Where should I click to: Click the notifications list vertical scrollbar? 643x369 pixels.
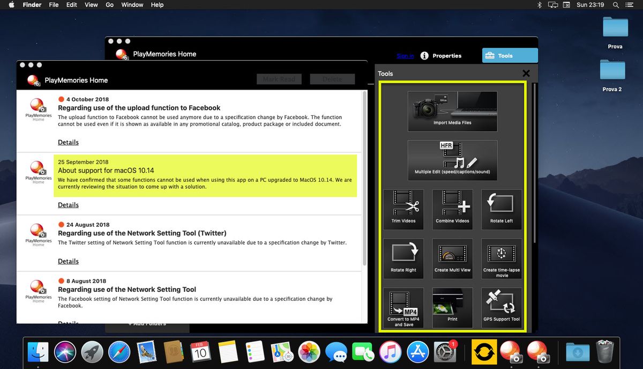tap(365, 177)
